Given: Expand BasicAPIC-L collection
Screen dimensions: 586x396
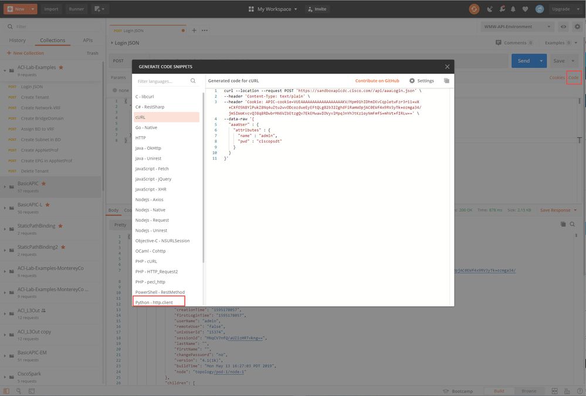Looking at the screenshot, I should [x=5, y=208].
